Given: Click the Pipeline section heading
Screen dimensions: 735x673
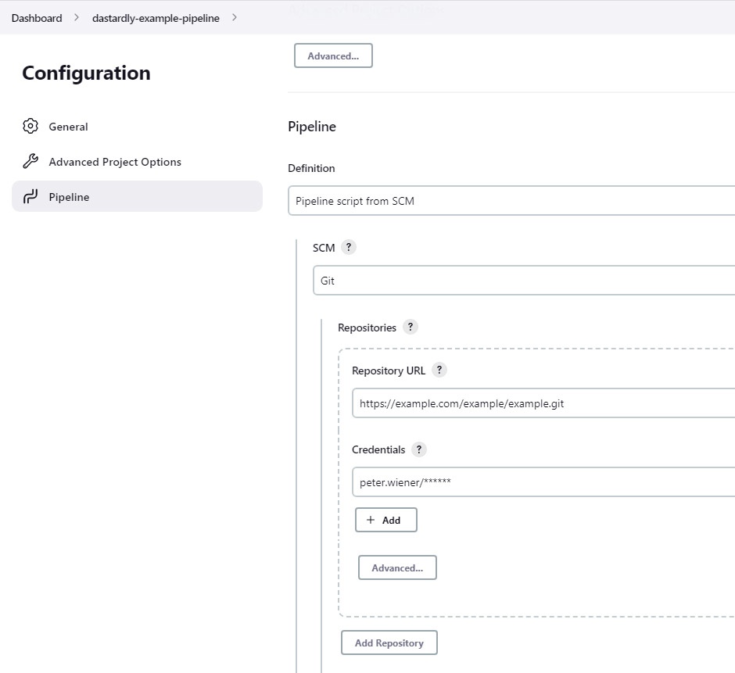Looking at the screenshot, I should coord(312,127).
